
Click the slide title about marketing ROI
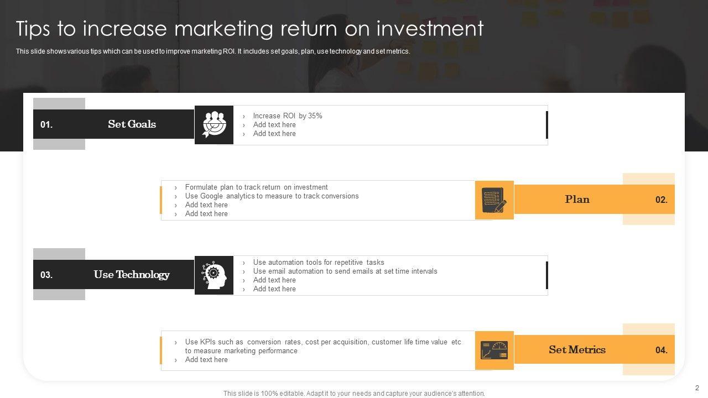point(249,28)
